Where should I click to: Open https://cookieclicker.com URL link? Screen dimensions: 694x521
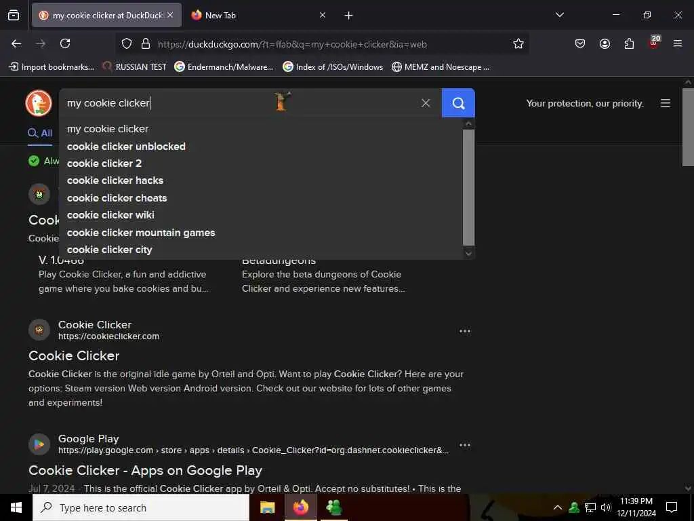108,336
